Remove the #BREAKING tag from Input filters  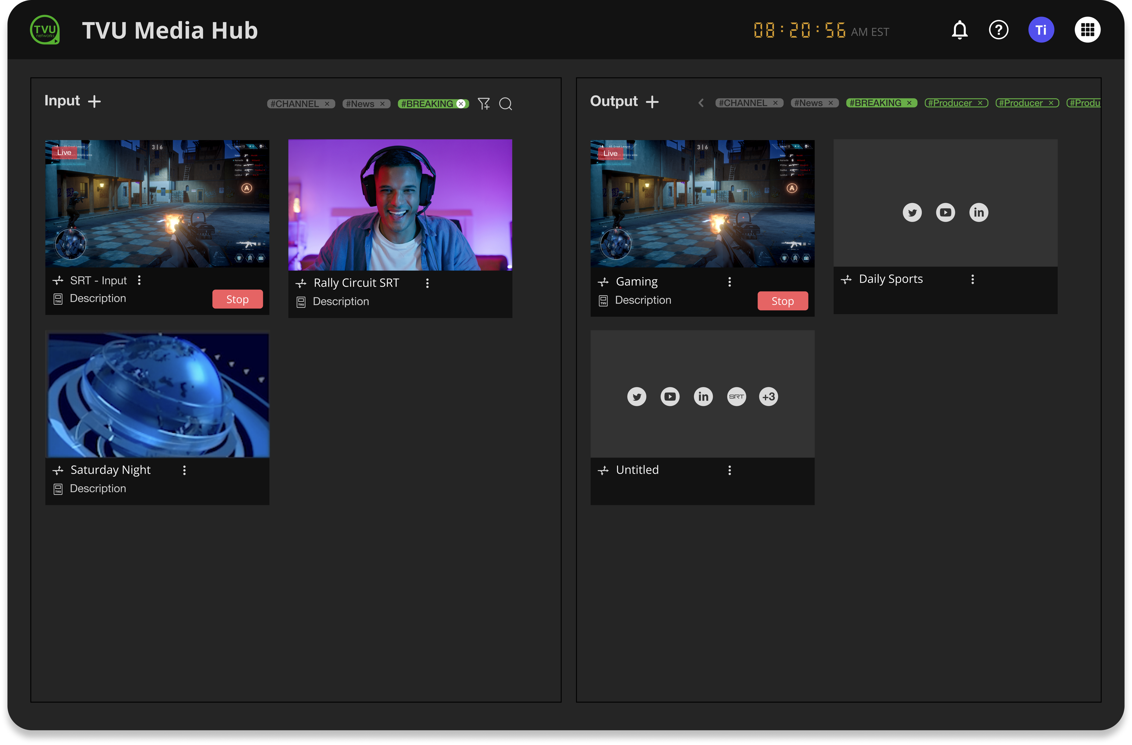click(x=461, y=104)
